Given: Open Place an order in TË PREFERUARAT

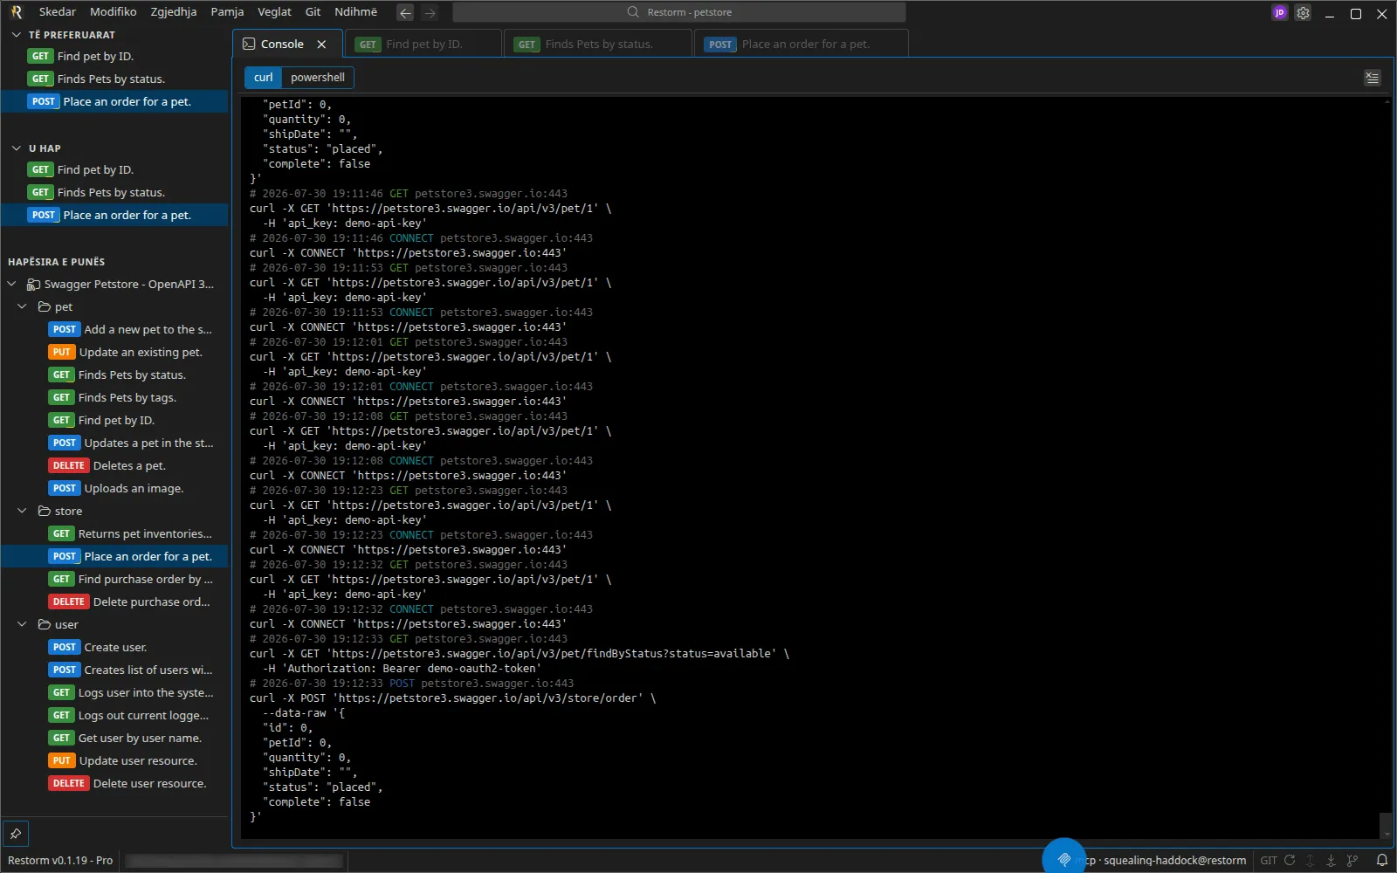Looking at the screenshot, I should [x=115, y=101].
